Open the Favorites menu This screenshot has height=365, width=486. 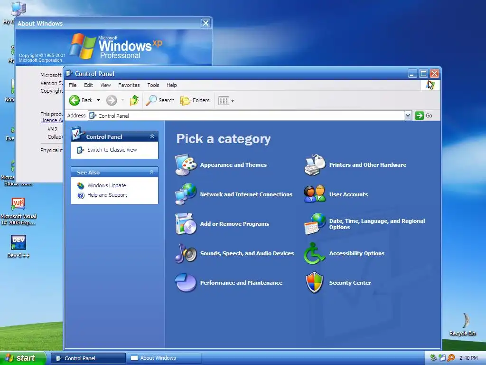click(x=129, y=85)
